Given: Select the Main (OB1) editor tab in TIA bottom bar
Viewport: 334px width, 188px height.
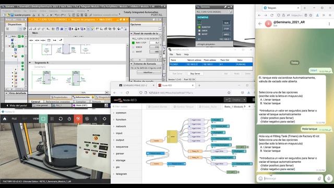Looking at the screenshot, I should pyautogui.click(x=82, y=105).
